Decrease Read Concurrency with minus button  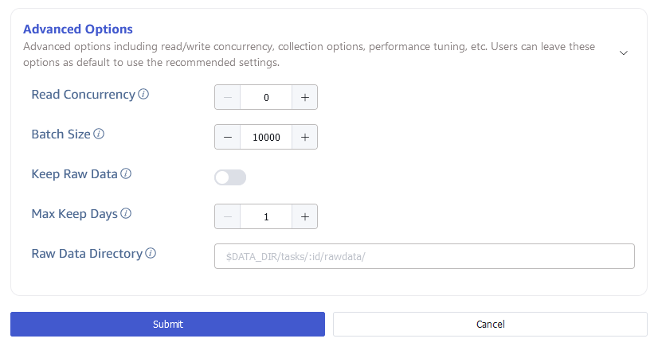point(228,97)
